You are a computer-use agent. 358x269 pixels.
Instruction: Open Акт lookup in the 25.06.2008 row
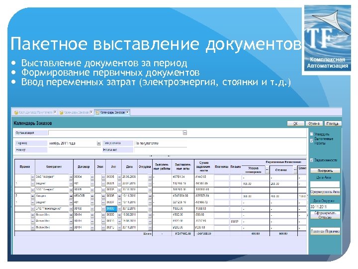pyautogui.click(x=119, y=177)
